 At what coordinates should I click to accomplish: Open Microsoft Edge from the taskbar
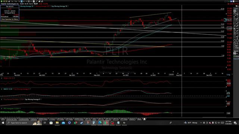100,122
